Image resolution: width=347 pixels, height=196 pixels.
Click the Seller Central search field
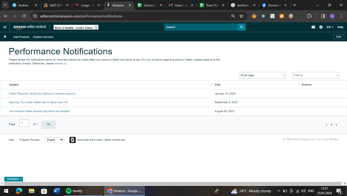201,27
